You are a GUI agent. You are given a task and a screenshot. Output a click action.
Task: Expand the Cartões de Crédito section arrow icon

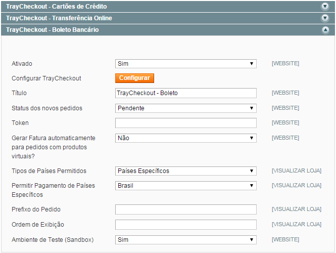pos(325,7)
